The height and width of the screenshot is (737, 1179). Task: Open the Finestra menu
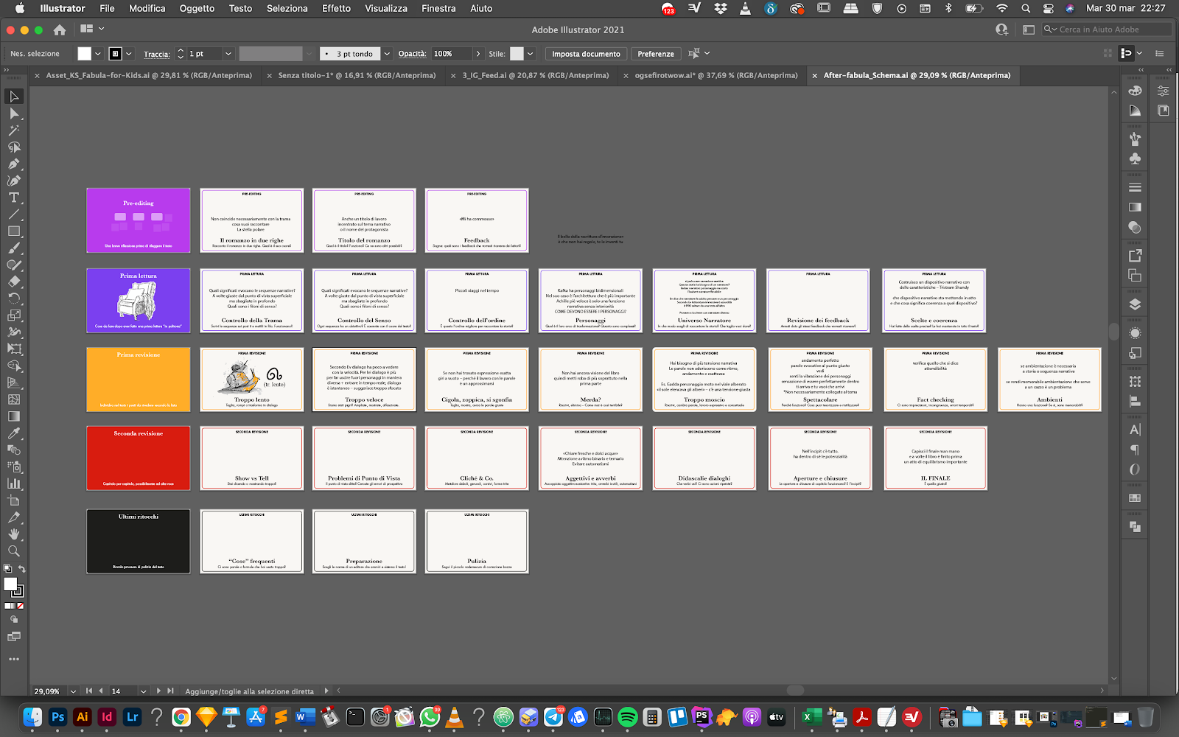click(438, 9)
